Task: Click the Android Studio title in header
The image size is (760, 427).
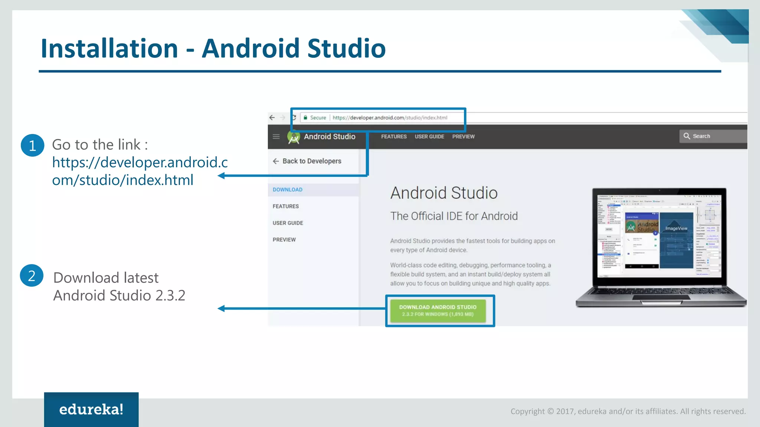Action: pyautogui.click(x=330, y=136)
